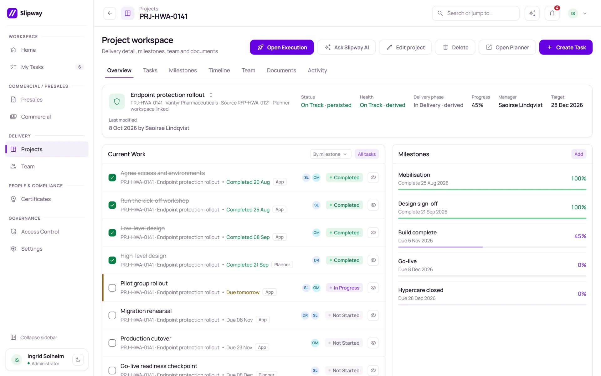Click Mobilisation milestone progress bar
601x376 pixels.
492,190
